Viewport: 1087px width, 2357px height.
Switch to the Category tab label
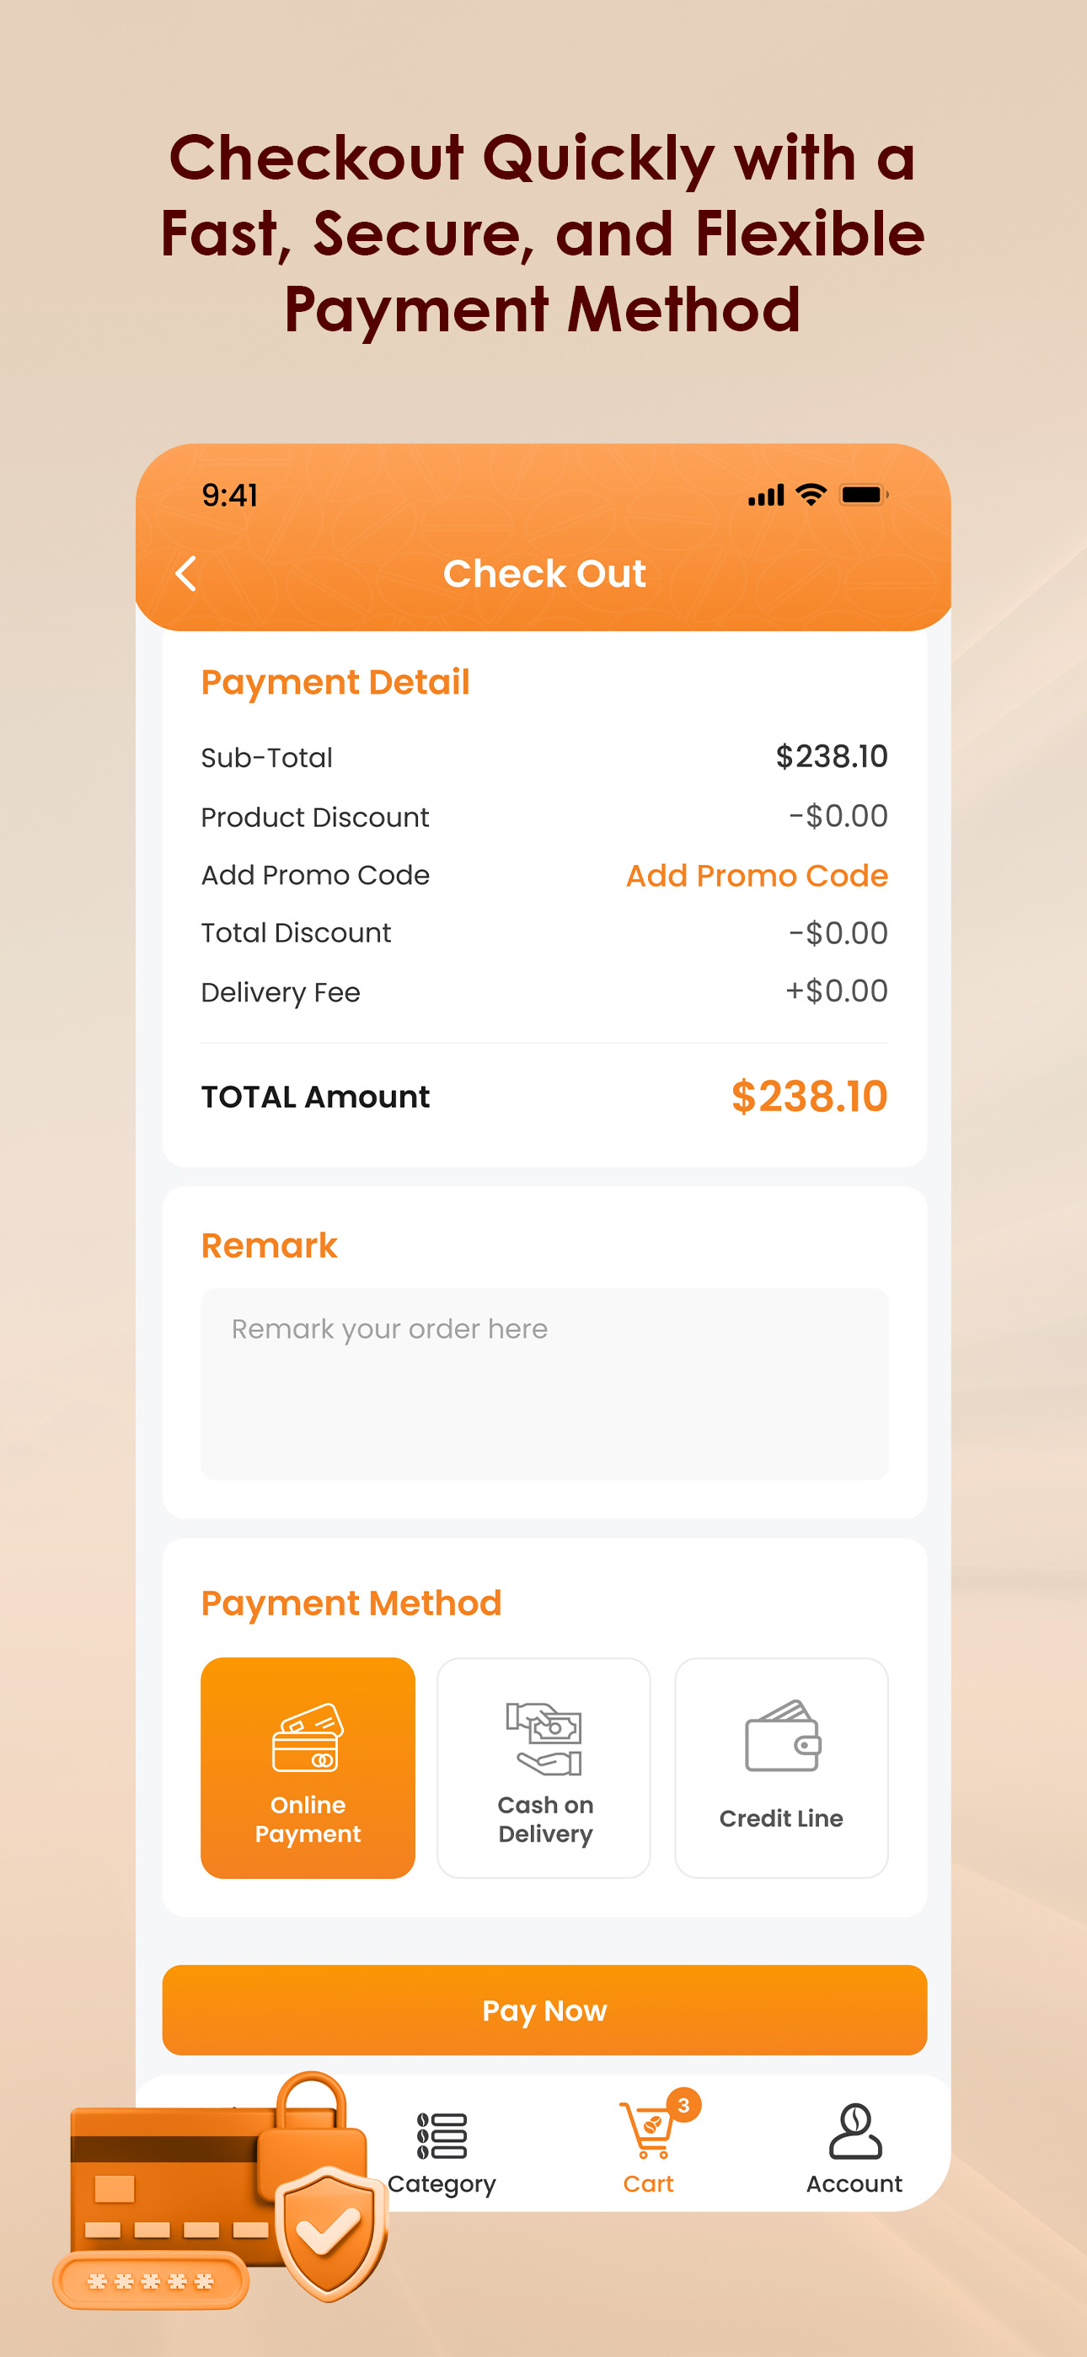442,2184
